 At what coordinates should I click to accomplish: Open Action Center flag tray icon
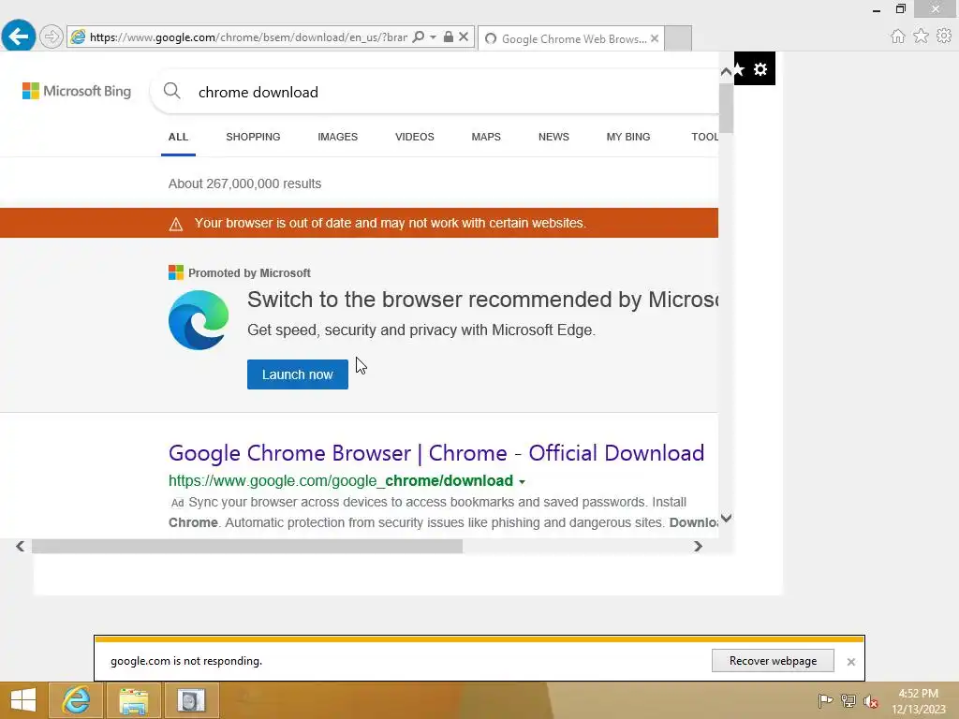coord(825,700)
